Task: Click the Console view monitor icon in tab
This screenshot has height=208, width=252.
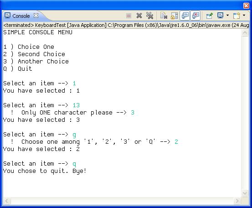Action: [x=7, y=16]
